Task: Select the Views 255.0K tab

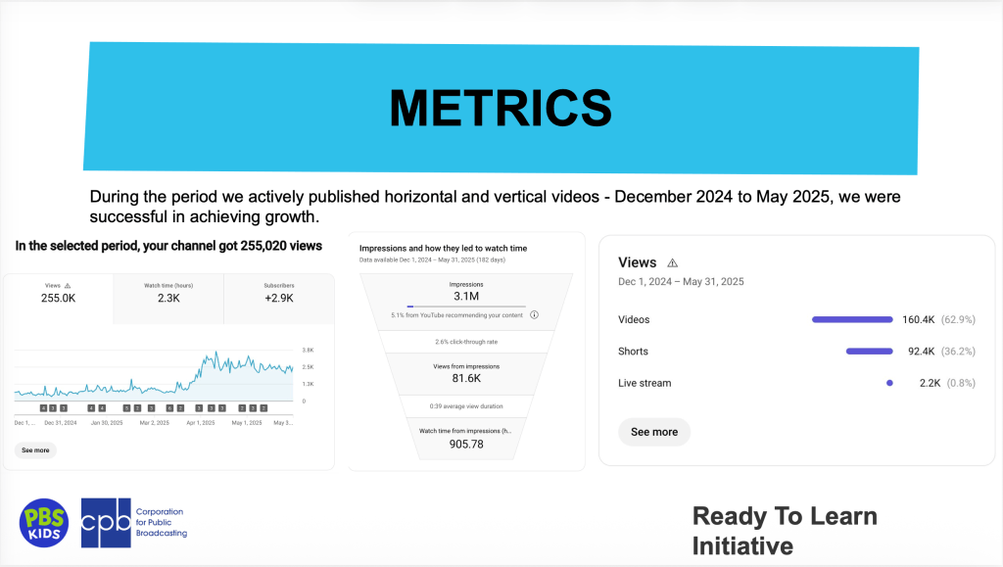Action: click(x=58, y=293)
